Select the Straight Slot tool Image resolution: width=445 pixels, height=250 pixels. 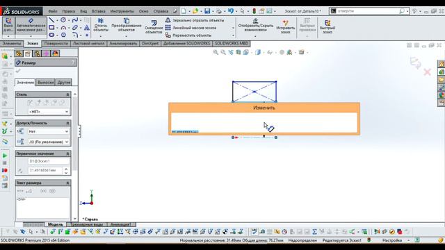[x=51, y=35]
